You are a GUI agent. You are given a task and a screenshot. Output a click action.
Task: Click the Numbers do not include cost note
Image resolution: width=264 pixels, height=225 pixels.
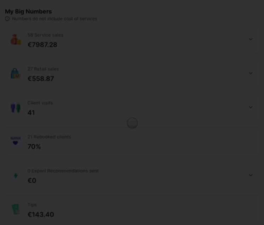(x=54, y=18)
